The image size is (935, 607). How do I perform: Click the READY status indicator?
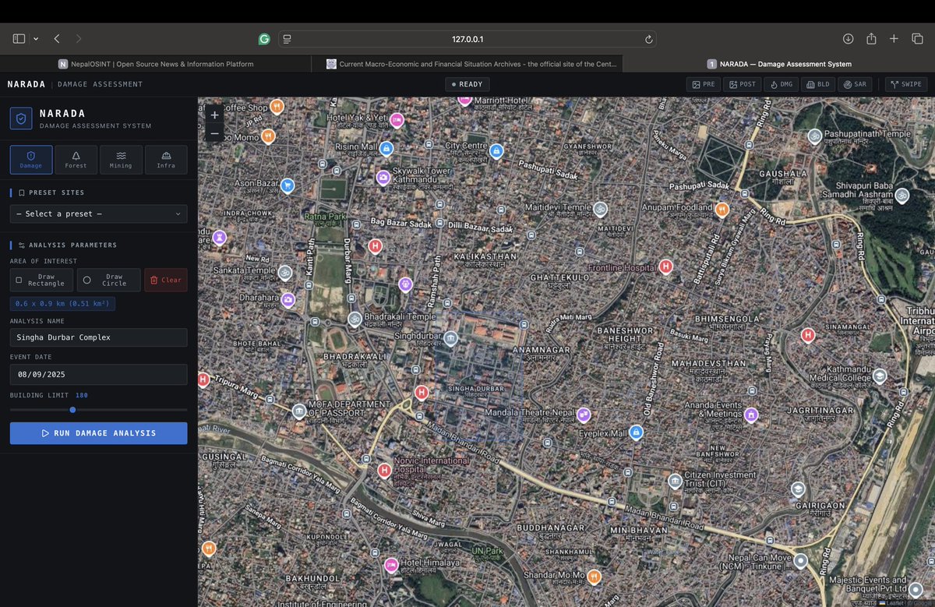pos(467,84)
